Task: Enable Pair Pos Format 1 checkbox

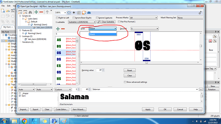Action: [x=119, y=22]
